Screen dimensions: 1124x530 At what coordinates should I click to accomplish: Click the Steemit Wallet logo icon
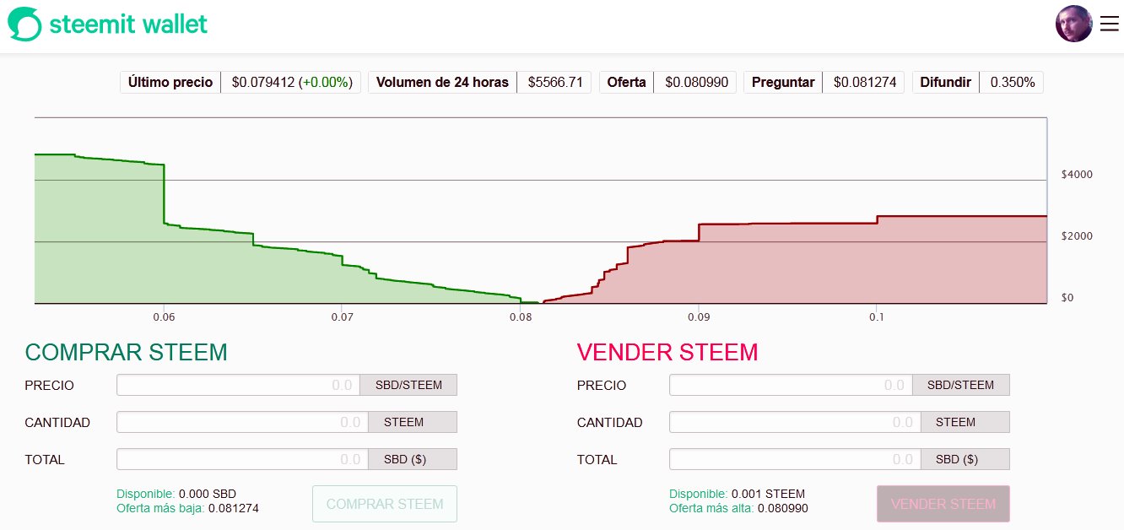pyautogui.click(x=24, y=24)
